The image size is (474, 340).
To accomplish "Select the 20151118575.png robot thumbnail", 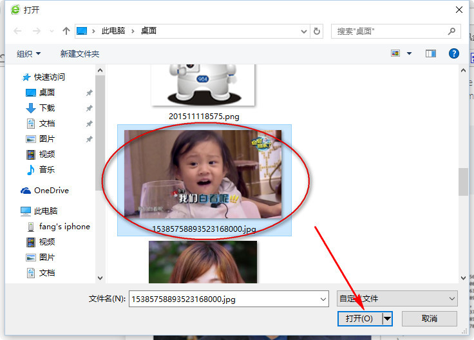I will (203, 84).
